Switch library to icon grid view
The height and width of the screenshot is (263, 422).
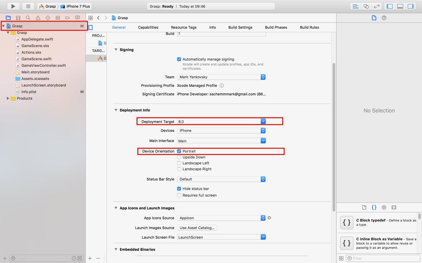(341, 258)
